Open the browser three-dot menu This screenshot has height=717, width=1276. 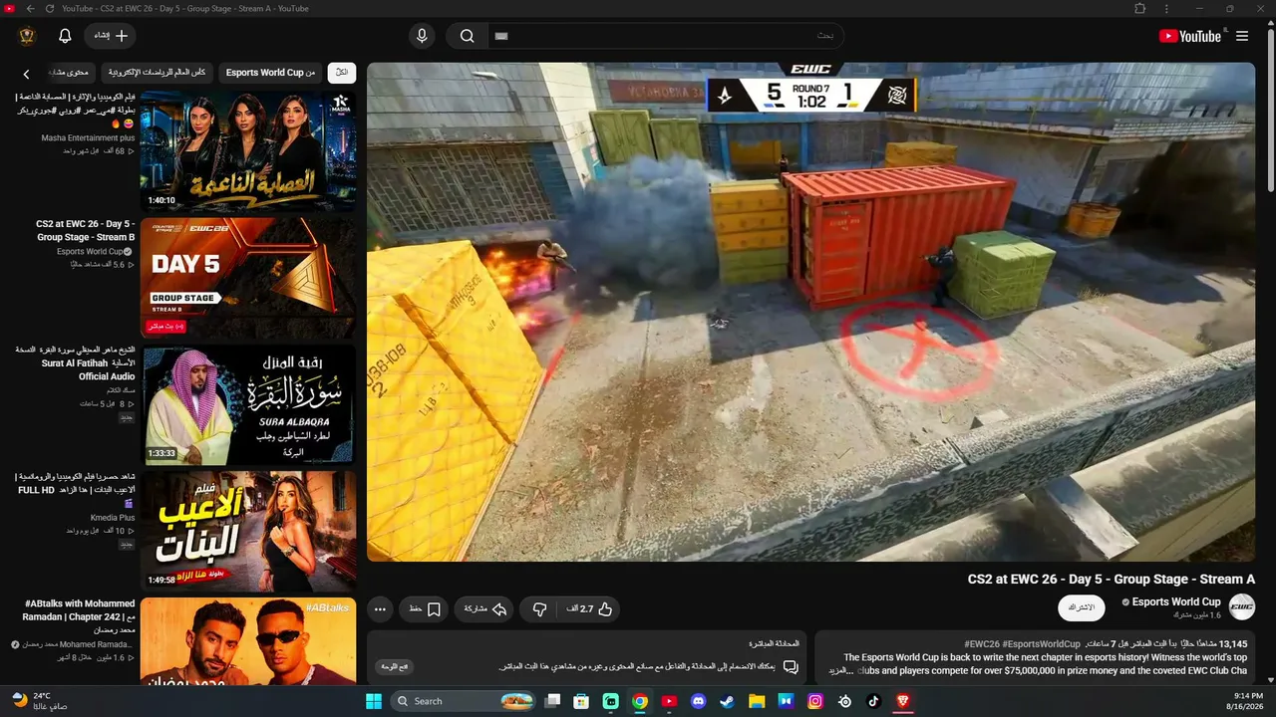[1166, 9]
